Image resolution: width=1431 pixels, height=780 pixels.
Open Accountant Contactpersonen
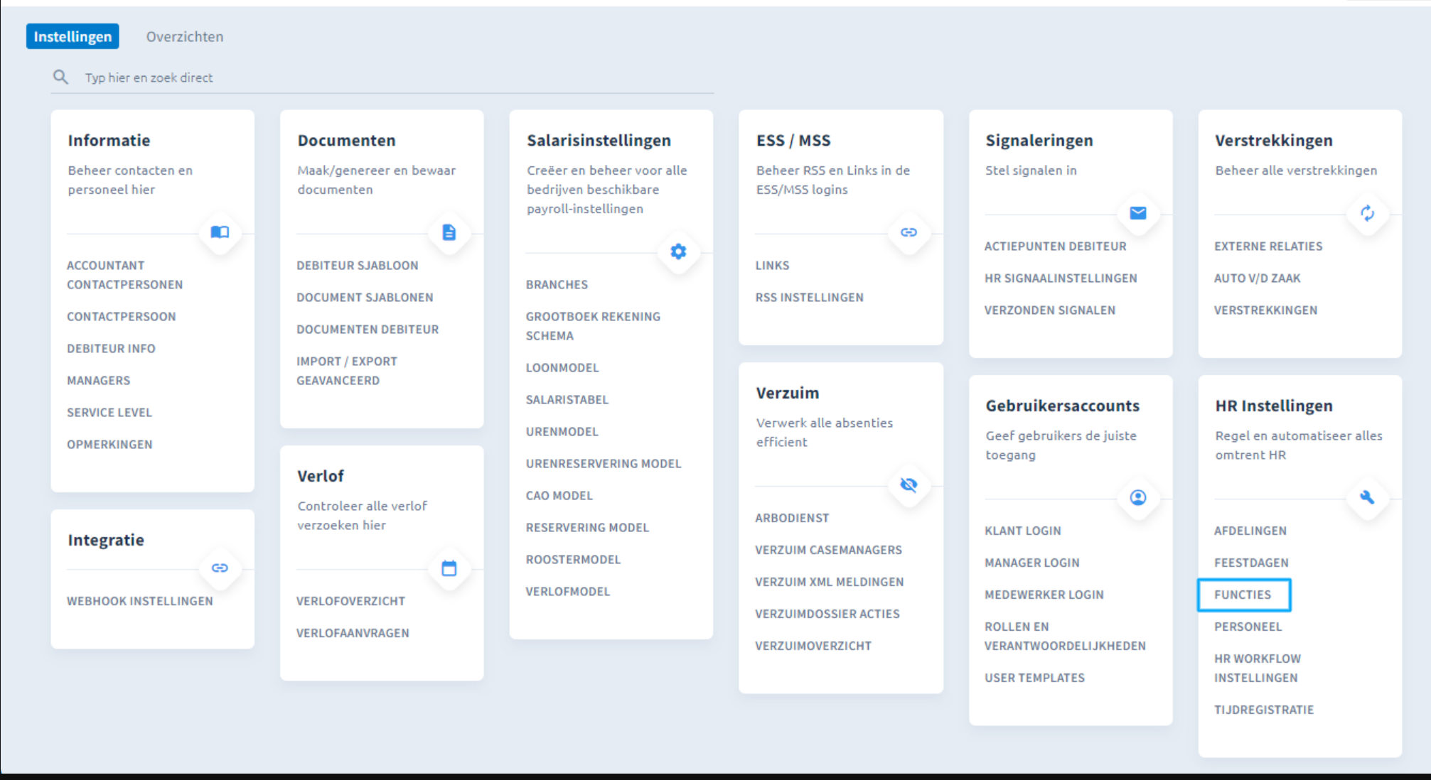point(124,275)
